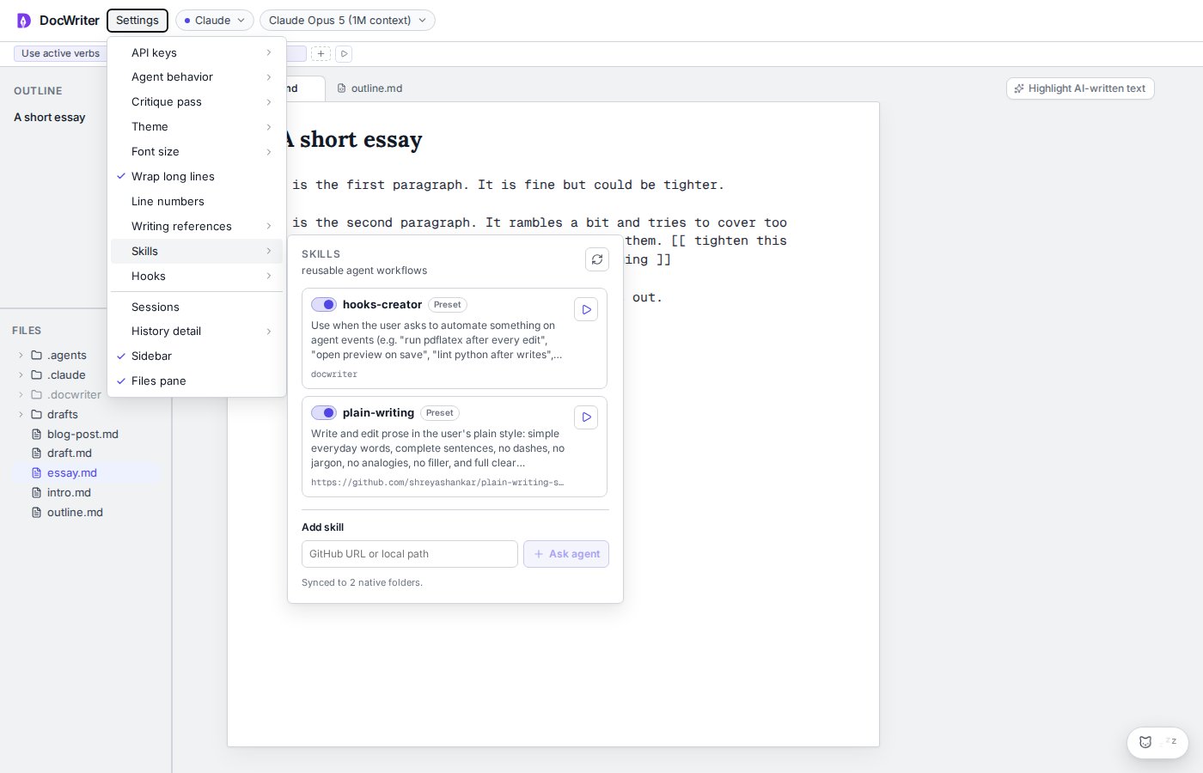Click the Preset badge next to hooks-creator
1203x773 pixels.
point(447,305)
